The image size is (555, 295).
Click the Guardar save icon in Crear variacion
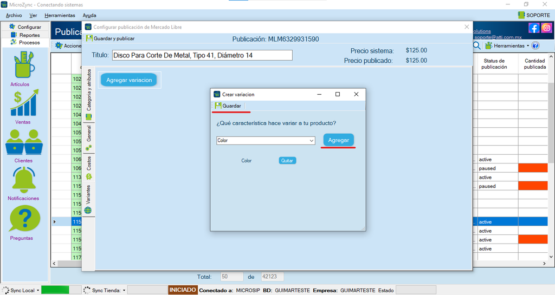[218, 106]
